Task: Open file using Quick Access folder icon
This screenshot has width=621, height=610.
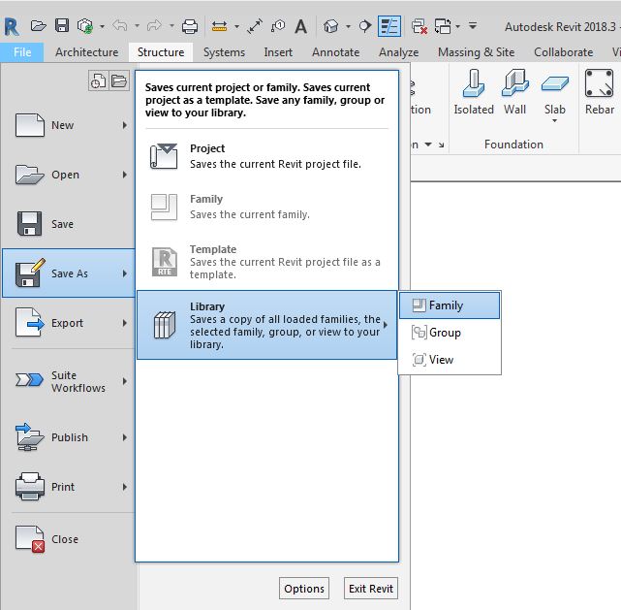Action: [x=38, y=26]
